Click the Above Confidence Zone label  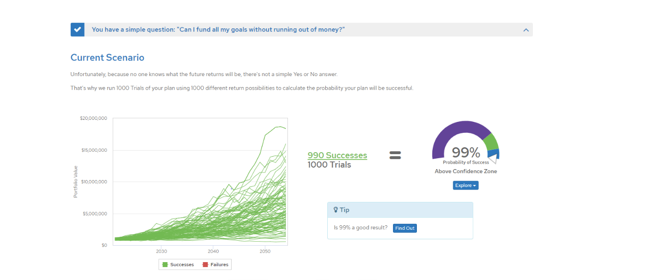pos(466,172)
